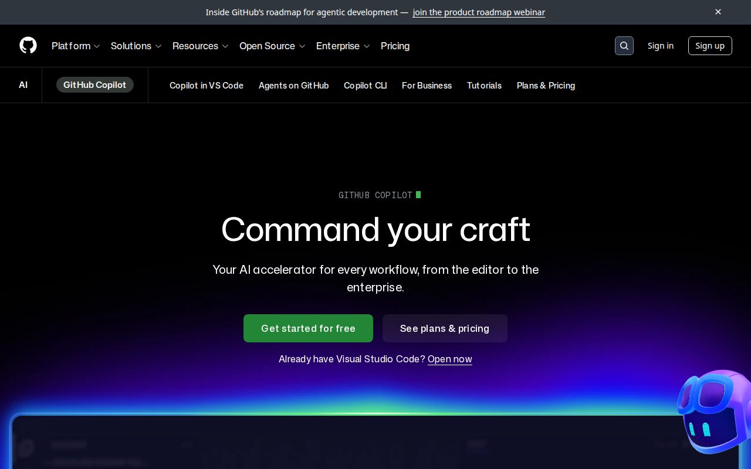Screen dimensions: 751x469
Task: Open Copilot in VS Code page
Action: (207, 86)
